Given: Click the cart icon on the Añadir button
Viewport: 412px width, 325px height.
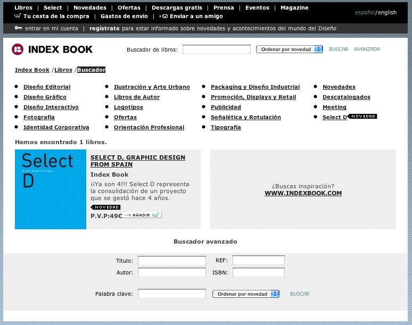Looking at the screenshot, I should click(155, 215).
